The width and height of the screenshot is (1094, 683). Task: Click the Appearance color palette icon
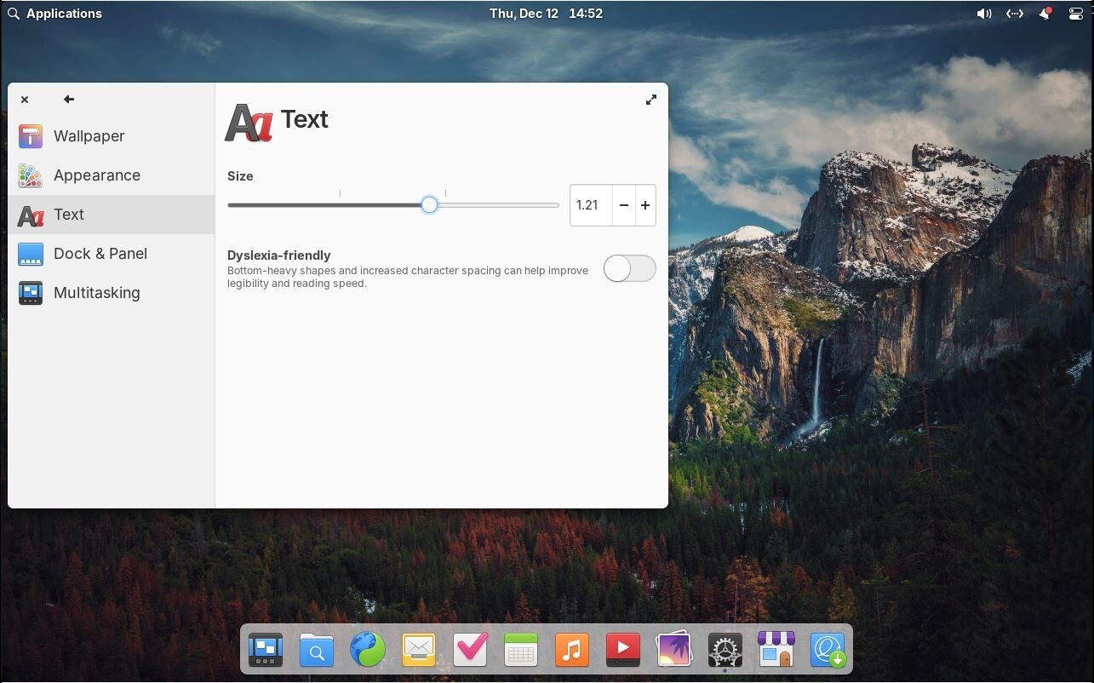click(x=31, y=175)
